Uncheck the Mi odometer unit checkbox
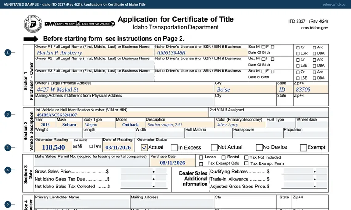The height and width of the screenshot is (210, 351). click(75, 146)
